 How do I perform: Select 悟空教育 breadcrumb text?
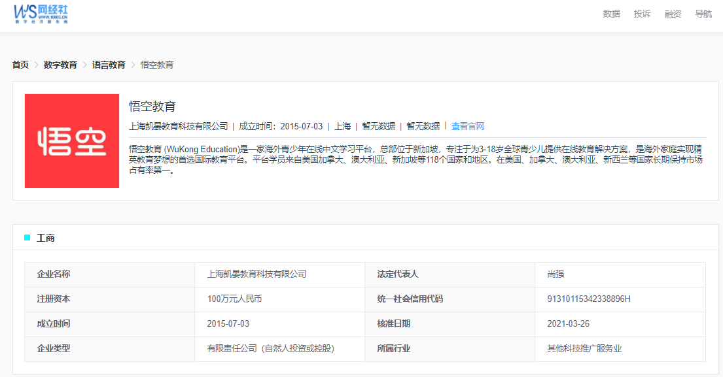[157, 65]
